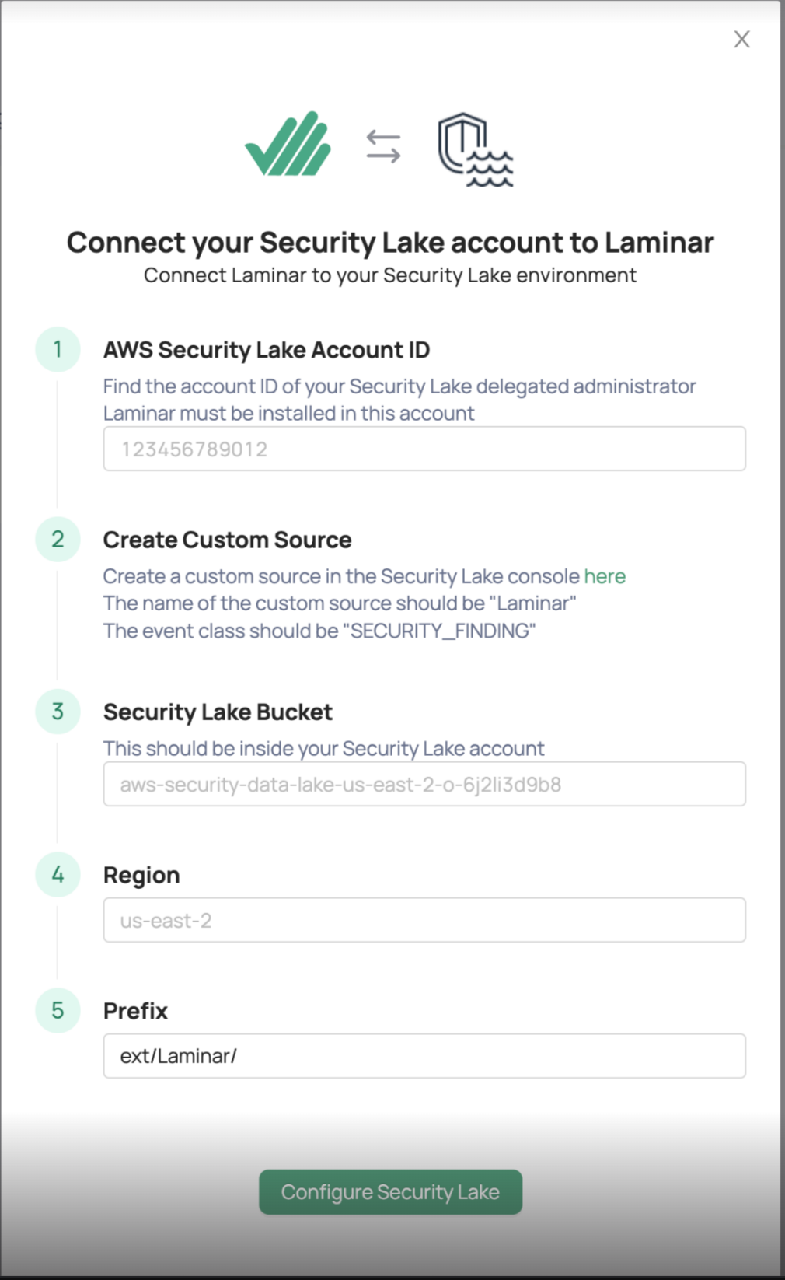Image resolution: width=785 pixels, height=1280 pixels.
Task: Click the "Prefix" step label
Action: (135, 1011)
